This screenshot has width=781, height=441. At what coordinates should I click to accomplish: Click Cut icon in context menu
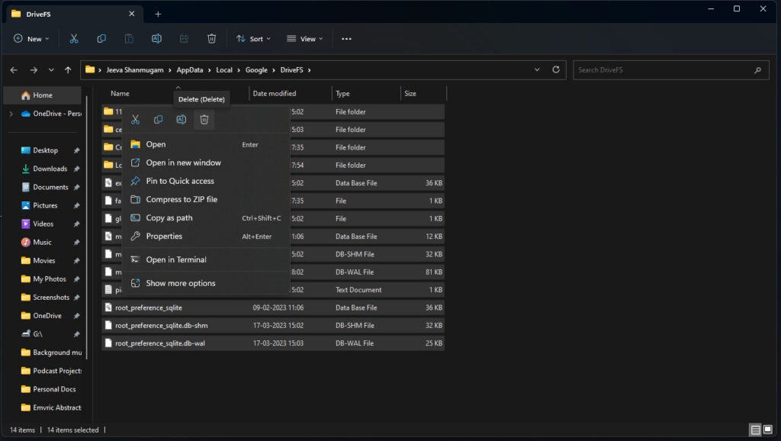[x=136, y=120]
